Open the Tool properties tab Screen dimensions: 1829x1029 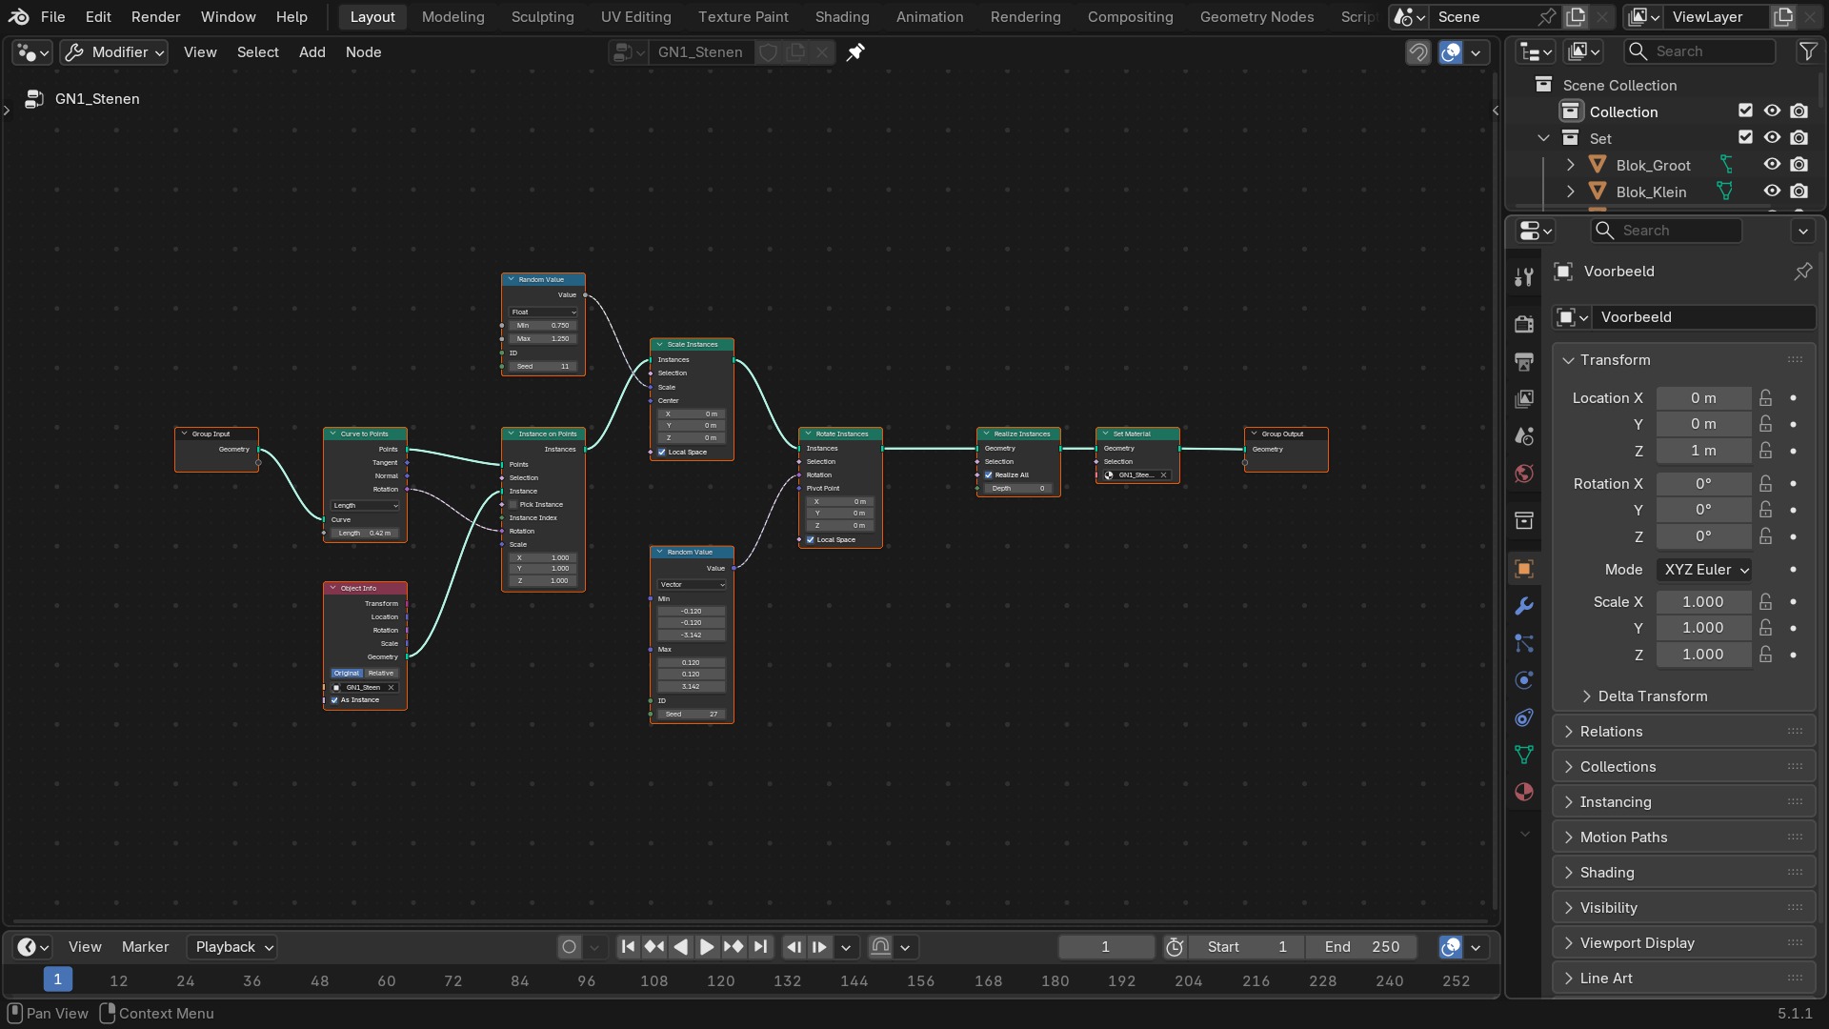(x=1524, y=276)
